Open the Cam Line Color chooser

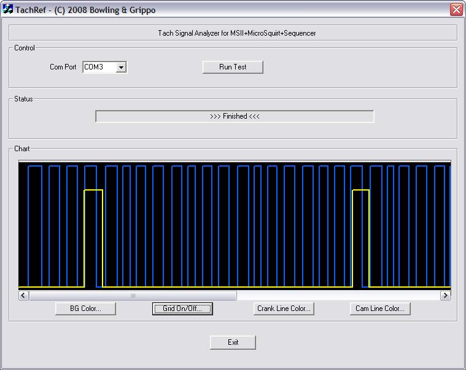pos(380,309)
